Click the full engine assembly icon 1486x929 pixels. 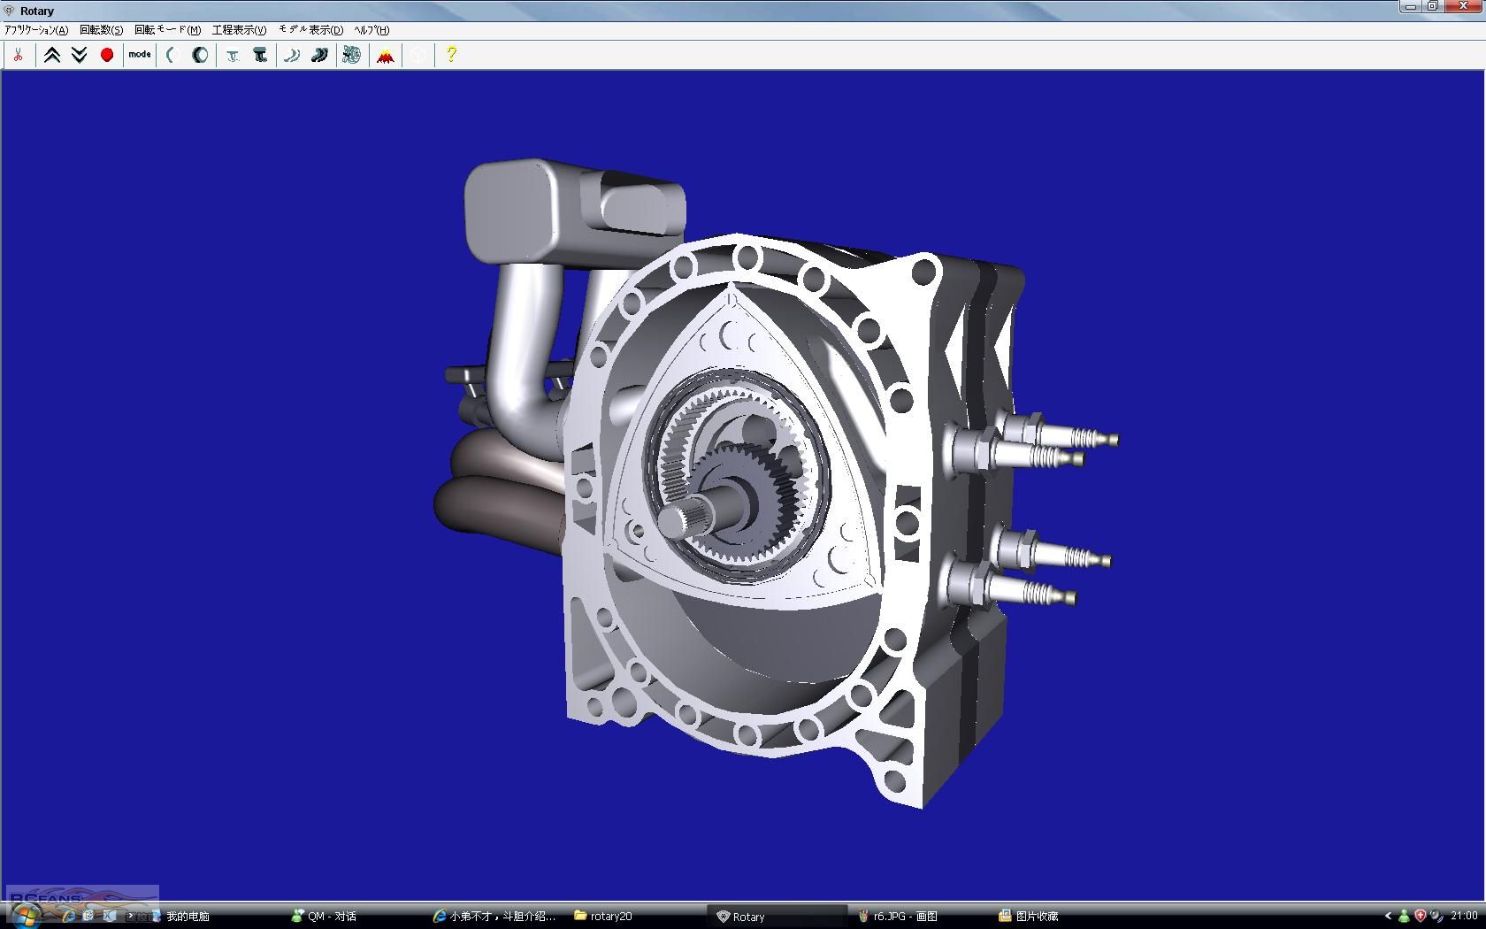(x=352, y=55)
